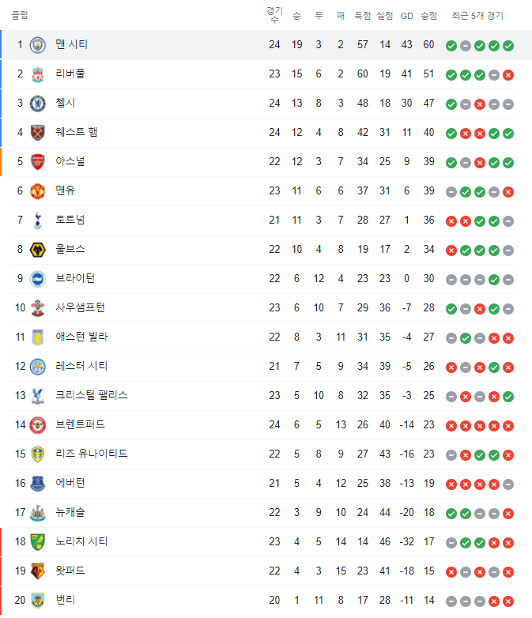Click Man City's most recent win checkmark
Screen dimensions: 532x618
[508, 46]
